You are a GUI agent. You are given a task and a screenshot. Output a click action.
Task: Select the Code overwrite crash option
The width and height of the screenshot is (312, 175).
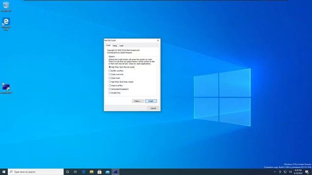click(x=116, y=74)
